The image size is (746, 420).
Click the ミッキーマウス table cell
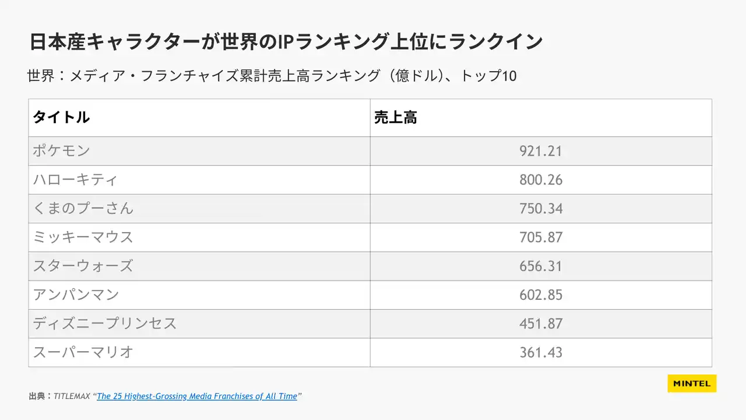(x=83, y=237)
